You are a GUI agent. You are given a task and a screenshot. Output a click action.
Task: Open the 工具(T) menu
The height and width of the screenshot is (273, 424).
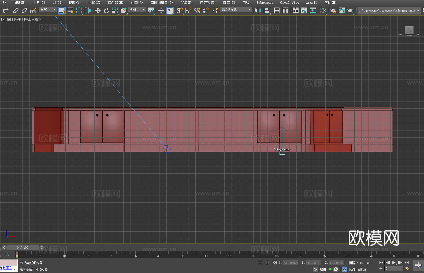point(39,2)
